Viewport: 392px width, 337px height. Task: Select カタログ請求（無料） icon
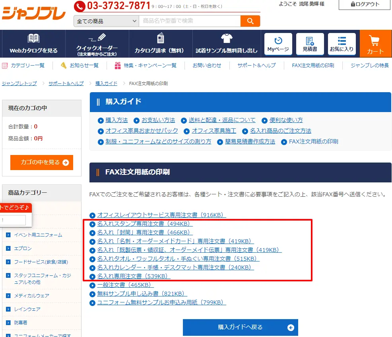[161, 39]
